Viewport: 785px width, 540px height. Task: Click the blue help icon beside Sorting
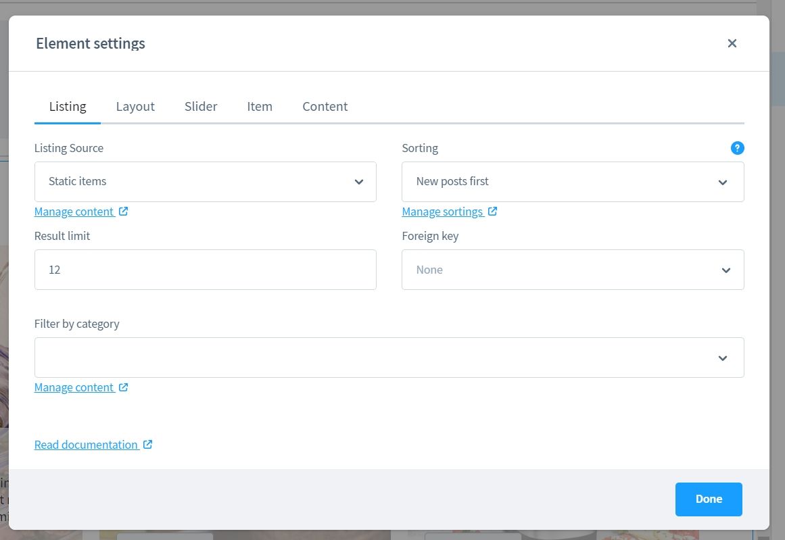coord(737,148)
